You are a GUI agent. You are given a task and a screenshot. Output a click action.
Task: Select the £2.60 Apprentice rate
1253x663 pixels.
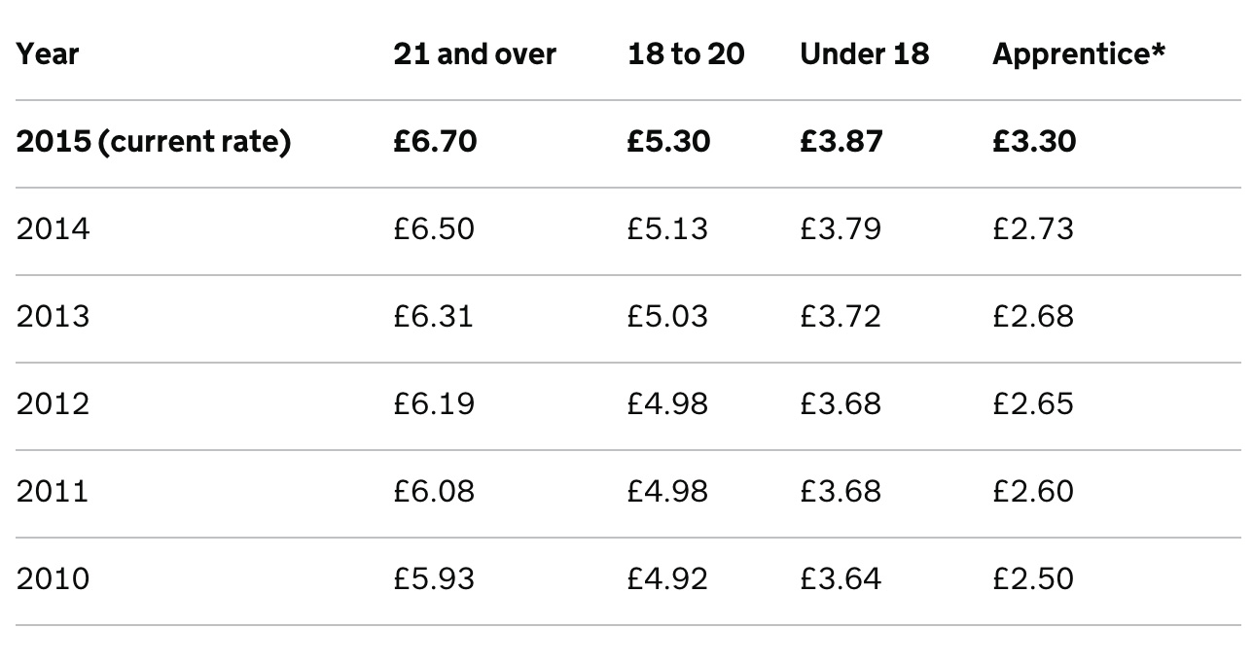point(1033,492)
